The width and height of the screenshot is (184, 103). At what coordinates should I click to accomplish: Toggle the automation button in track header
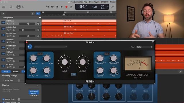(x=32, y=13)
